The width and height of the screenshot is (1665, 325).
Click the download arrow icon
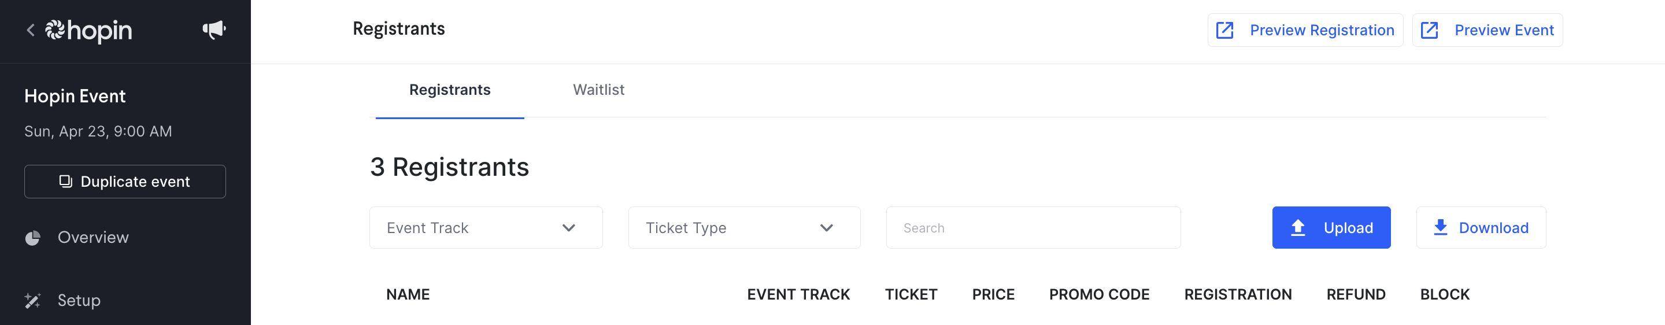click(x=1441, y=227)
